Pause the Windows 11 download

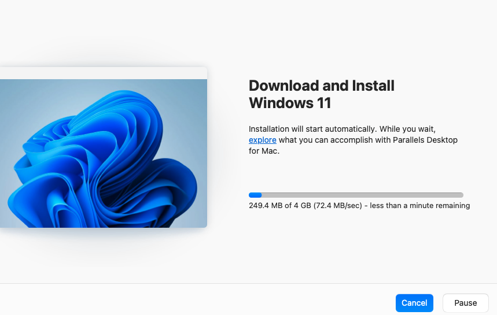(x=465, y=303)
